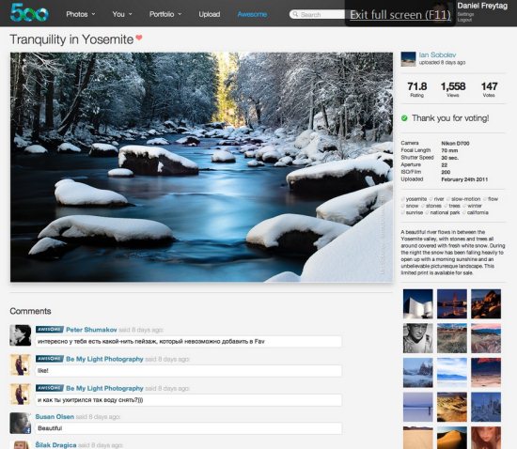Click the February 24th 2011 upload date
This screenshot has width=517, height=449.
click(x=464, y=179)
